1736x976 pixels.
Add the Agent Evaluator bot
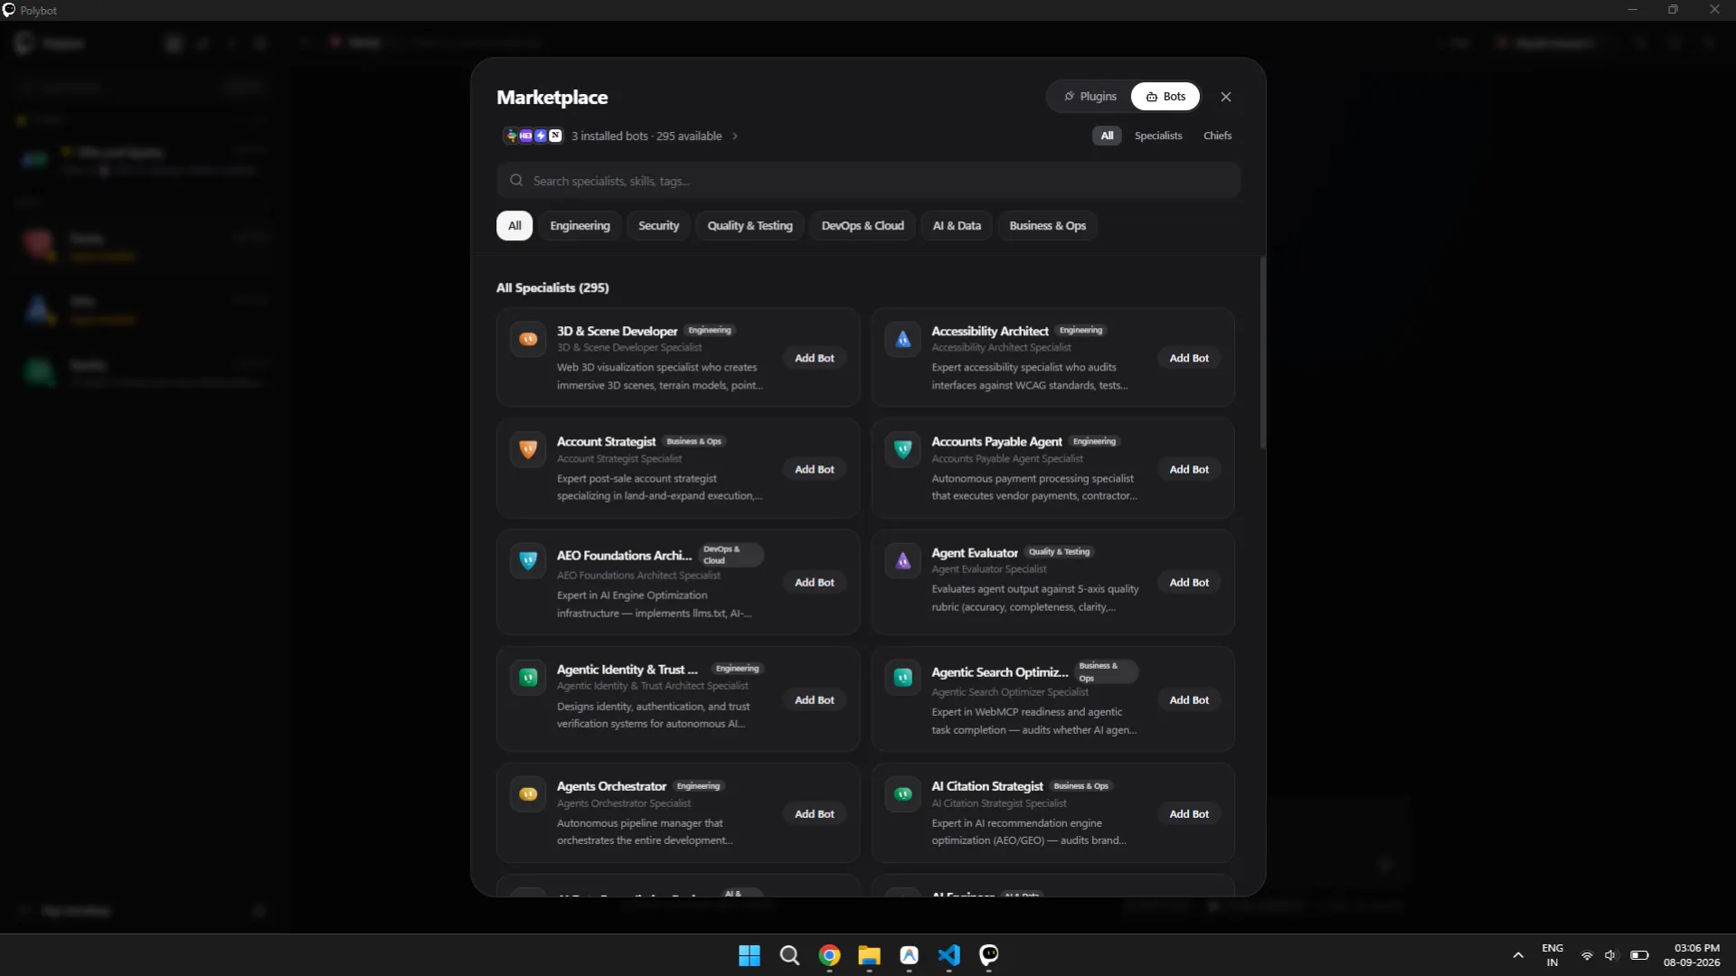(1189, 583)
